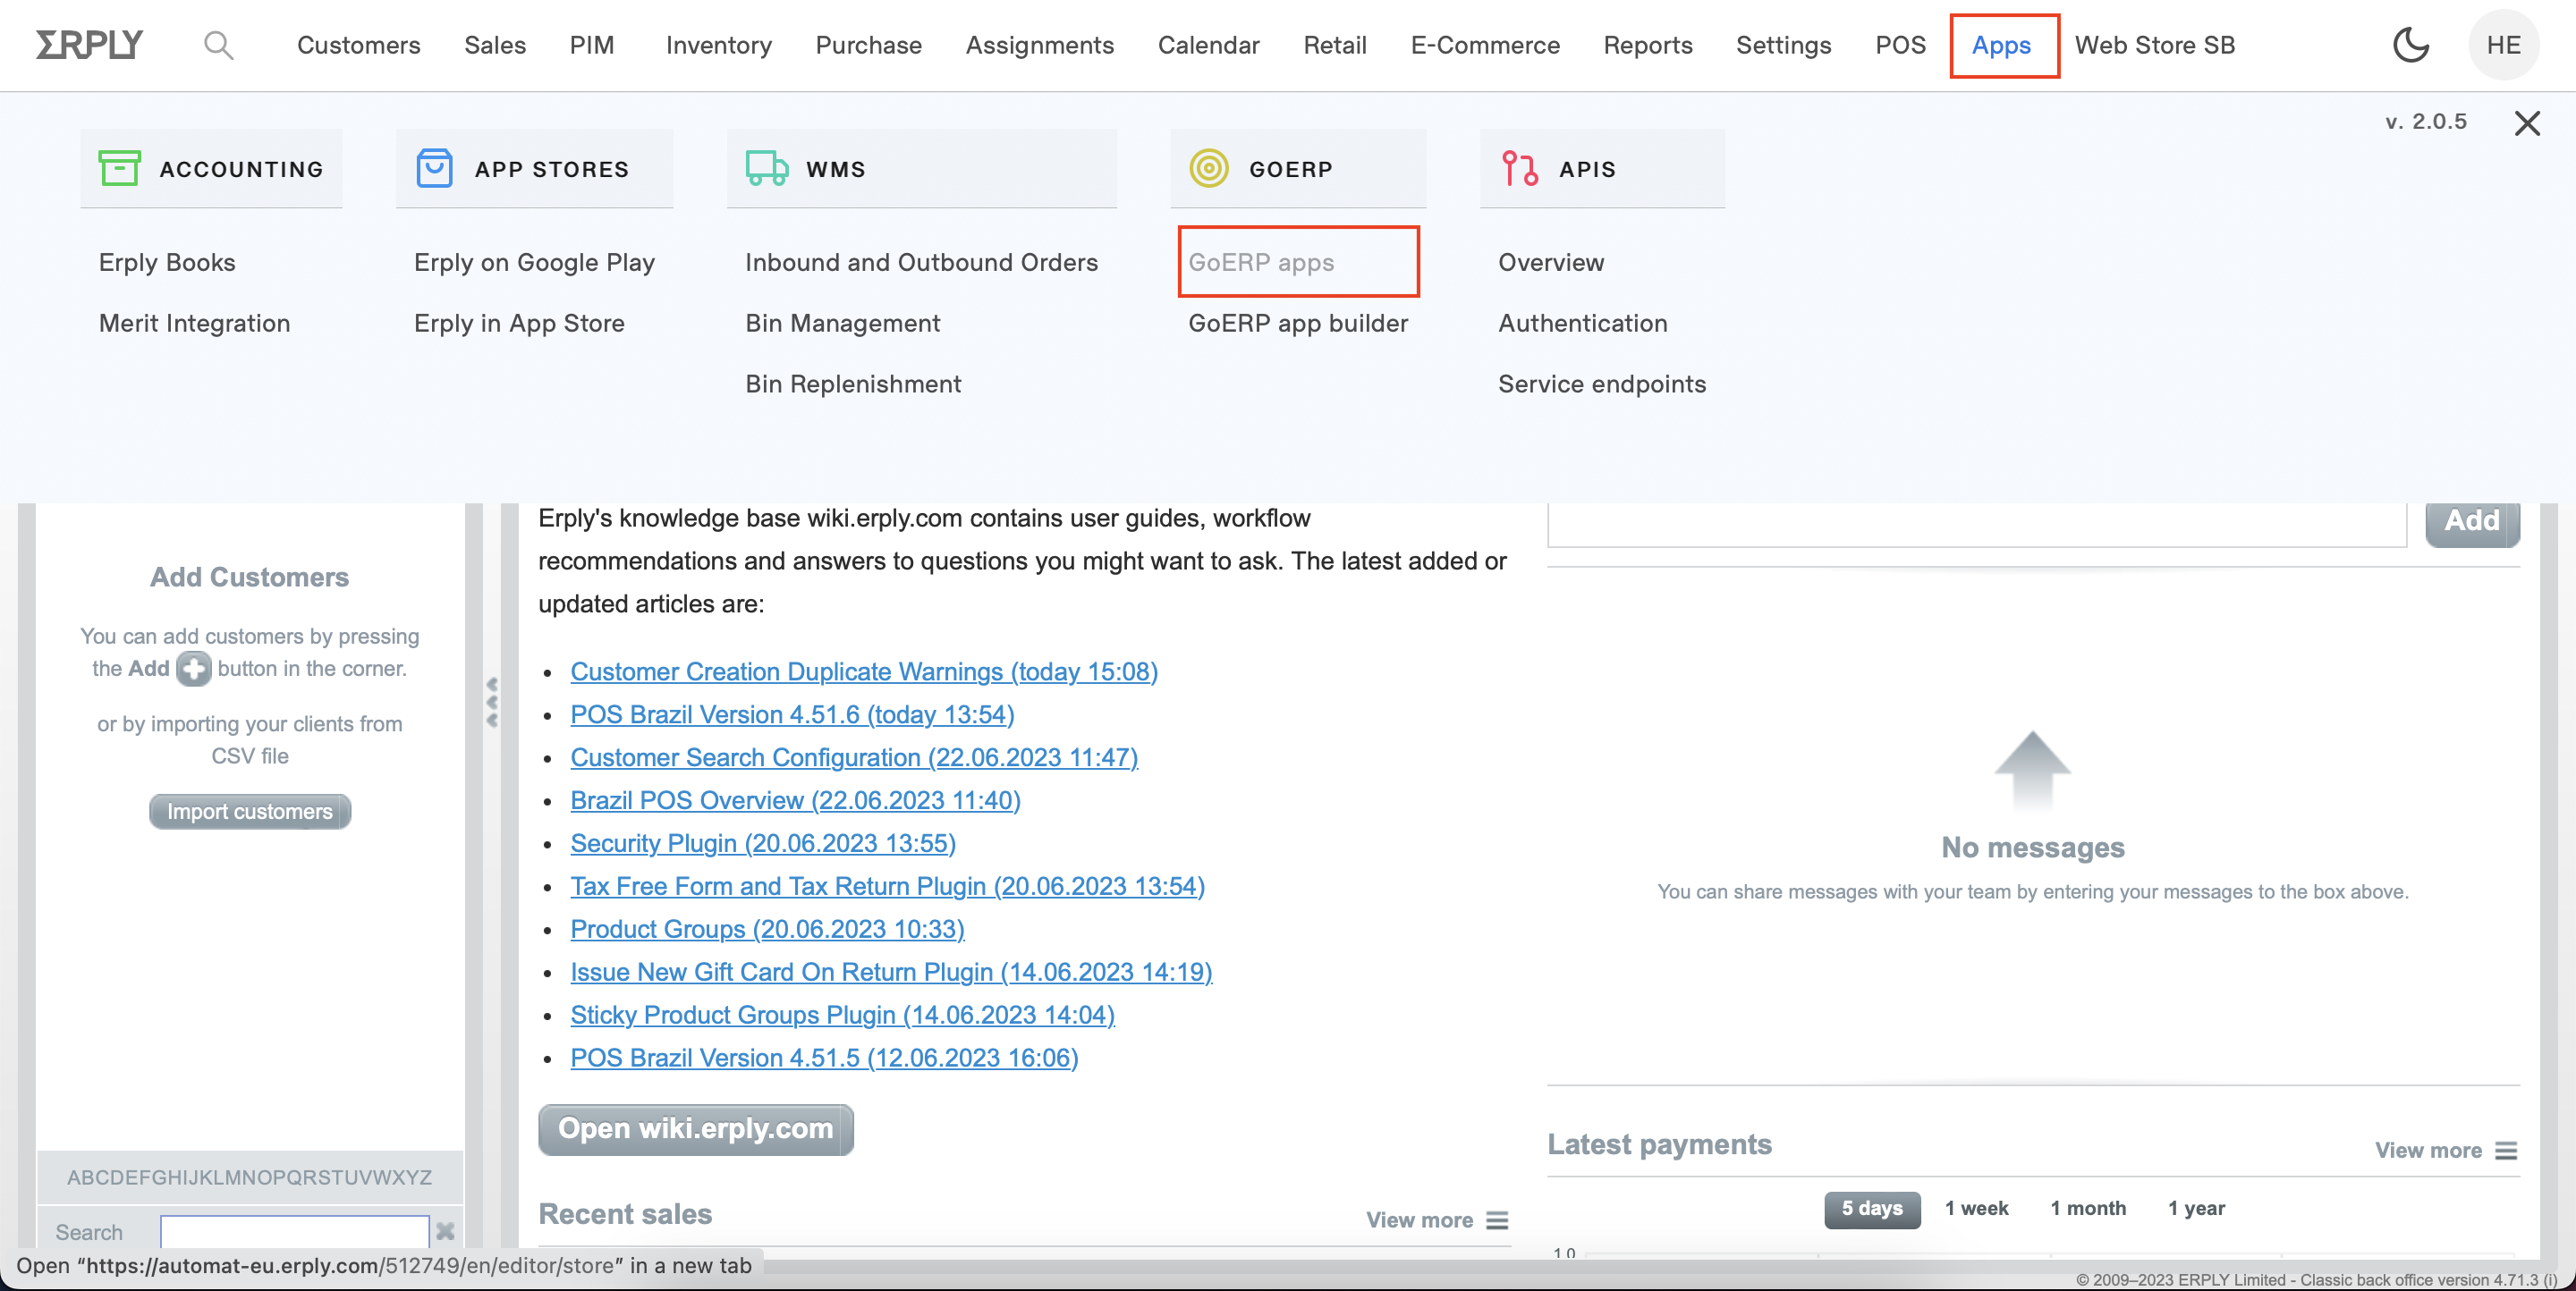This screenshot has height=1291, width=2576.
Task: Open Bin Management
Action: click(x=842, y=323)
